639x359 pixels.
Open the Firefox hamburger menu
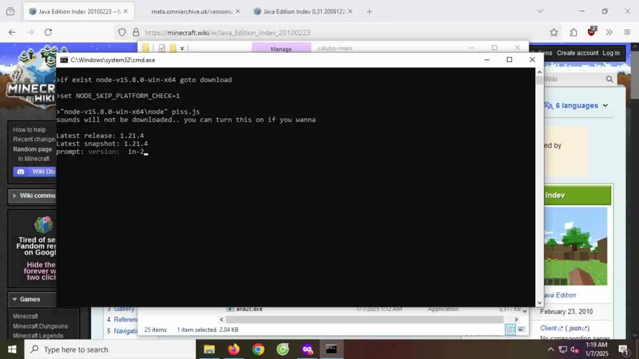pyautogui.click(x=628, y=32)
